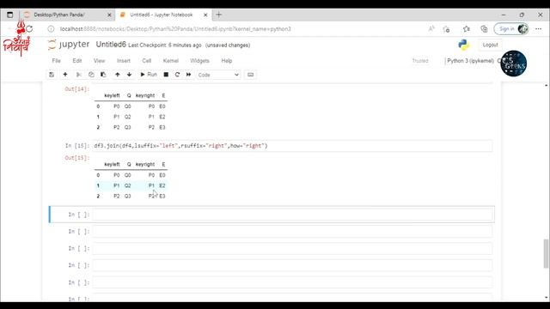Viewport: 550px width, 309px height.
Task: Paste cells below icon
Action: tap(103, 75)
